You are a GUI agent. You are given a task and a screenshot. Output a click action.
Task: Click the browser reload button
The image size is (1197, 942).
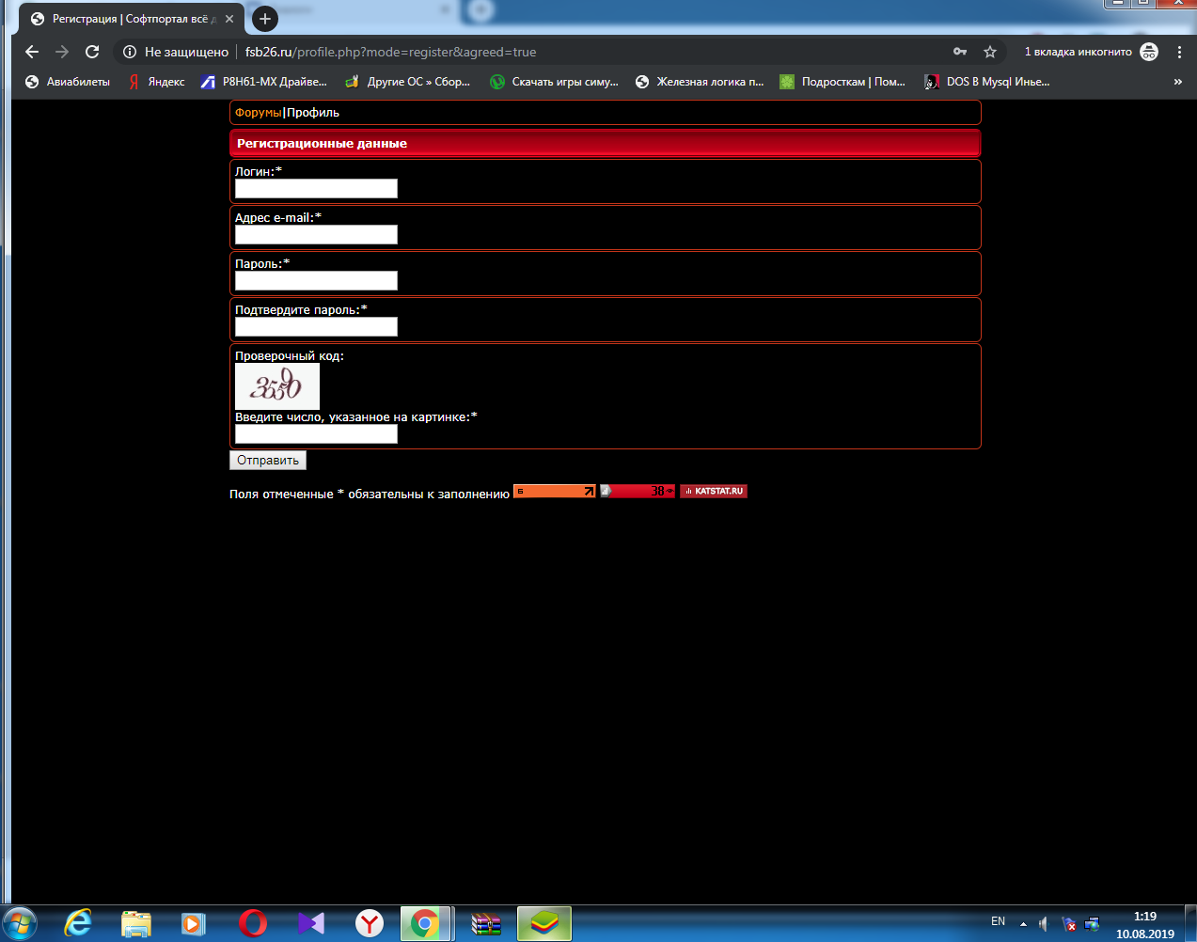point(92,52)
